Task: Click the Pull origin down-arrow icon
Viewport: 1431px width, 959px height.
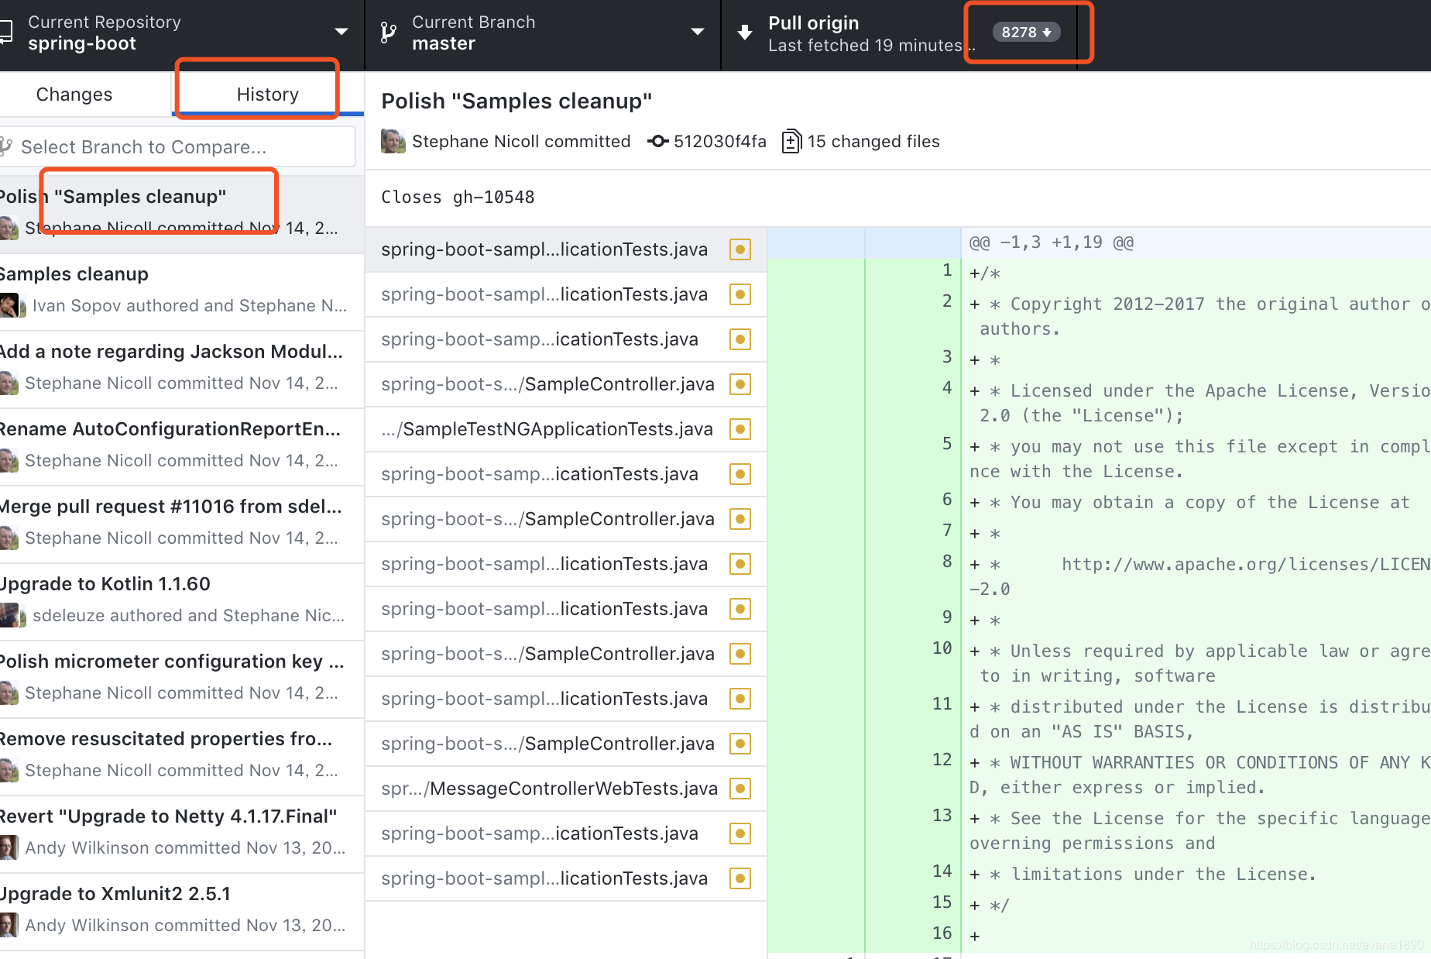Action: click(745, 33)
